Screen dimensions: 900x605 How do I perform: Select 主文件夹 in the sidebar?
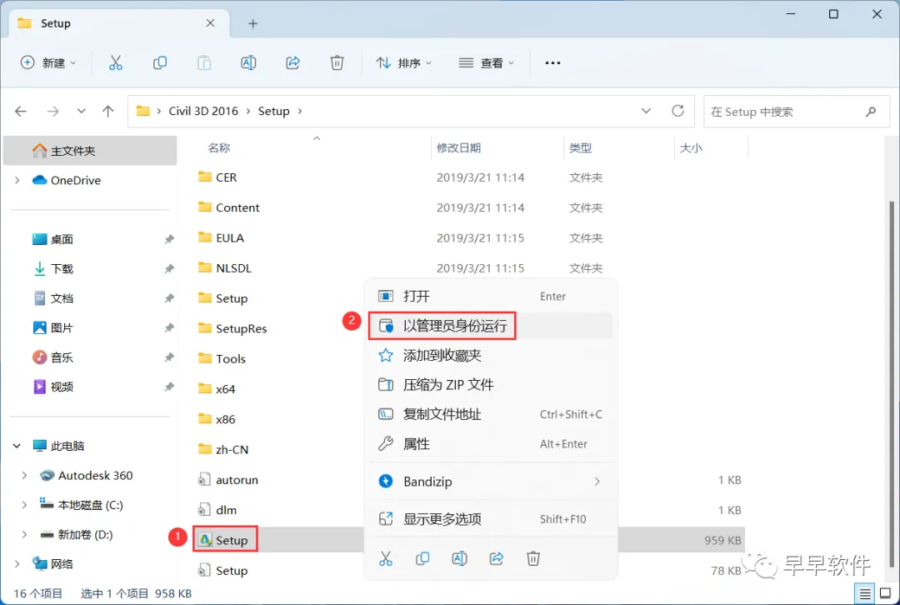89,151
